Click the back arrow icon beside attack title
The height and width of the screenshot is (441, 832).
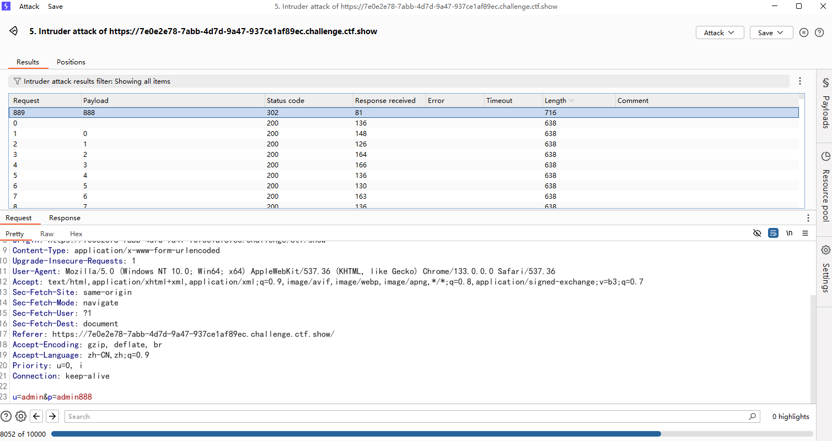[x=14, y=31]
